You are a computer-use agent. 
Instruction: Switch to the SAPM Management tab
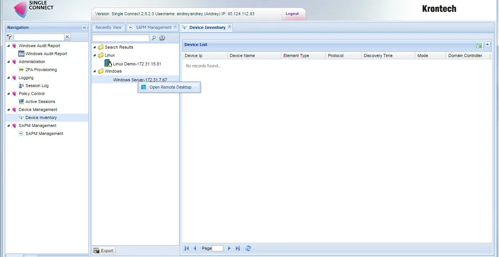click(152, 27)
